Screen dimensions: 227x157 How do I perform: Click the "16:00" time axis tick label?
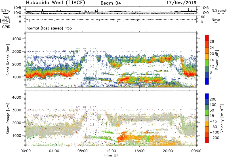click(x=139, y=151)
